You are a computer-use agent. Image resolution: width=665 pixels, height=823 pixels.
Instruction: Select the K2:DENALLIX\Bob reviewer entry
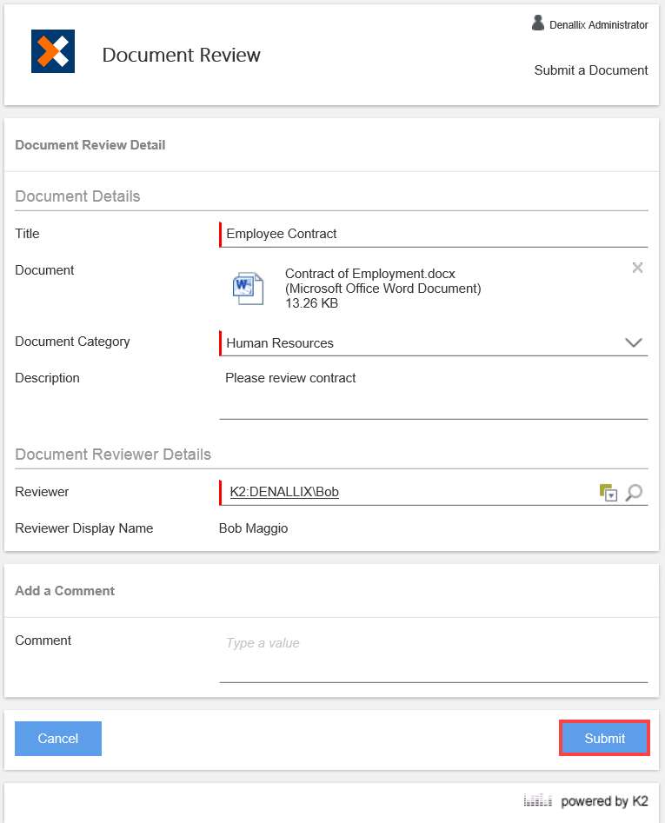[284, 492]
